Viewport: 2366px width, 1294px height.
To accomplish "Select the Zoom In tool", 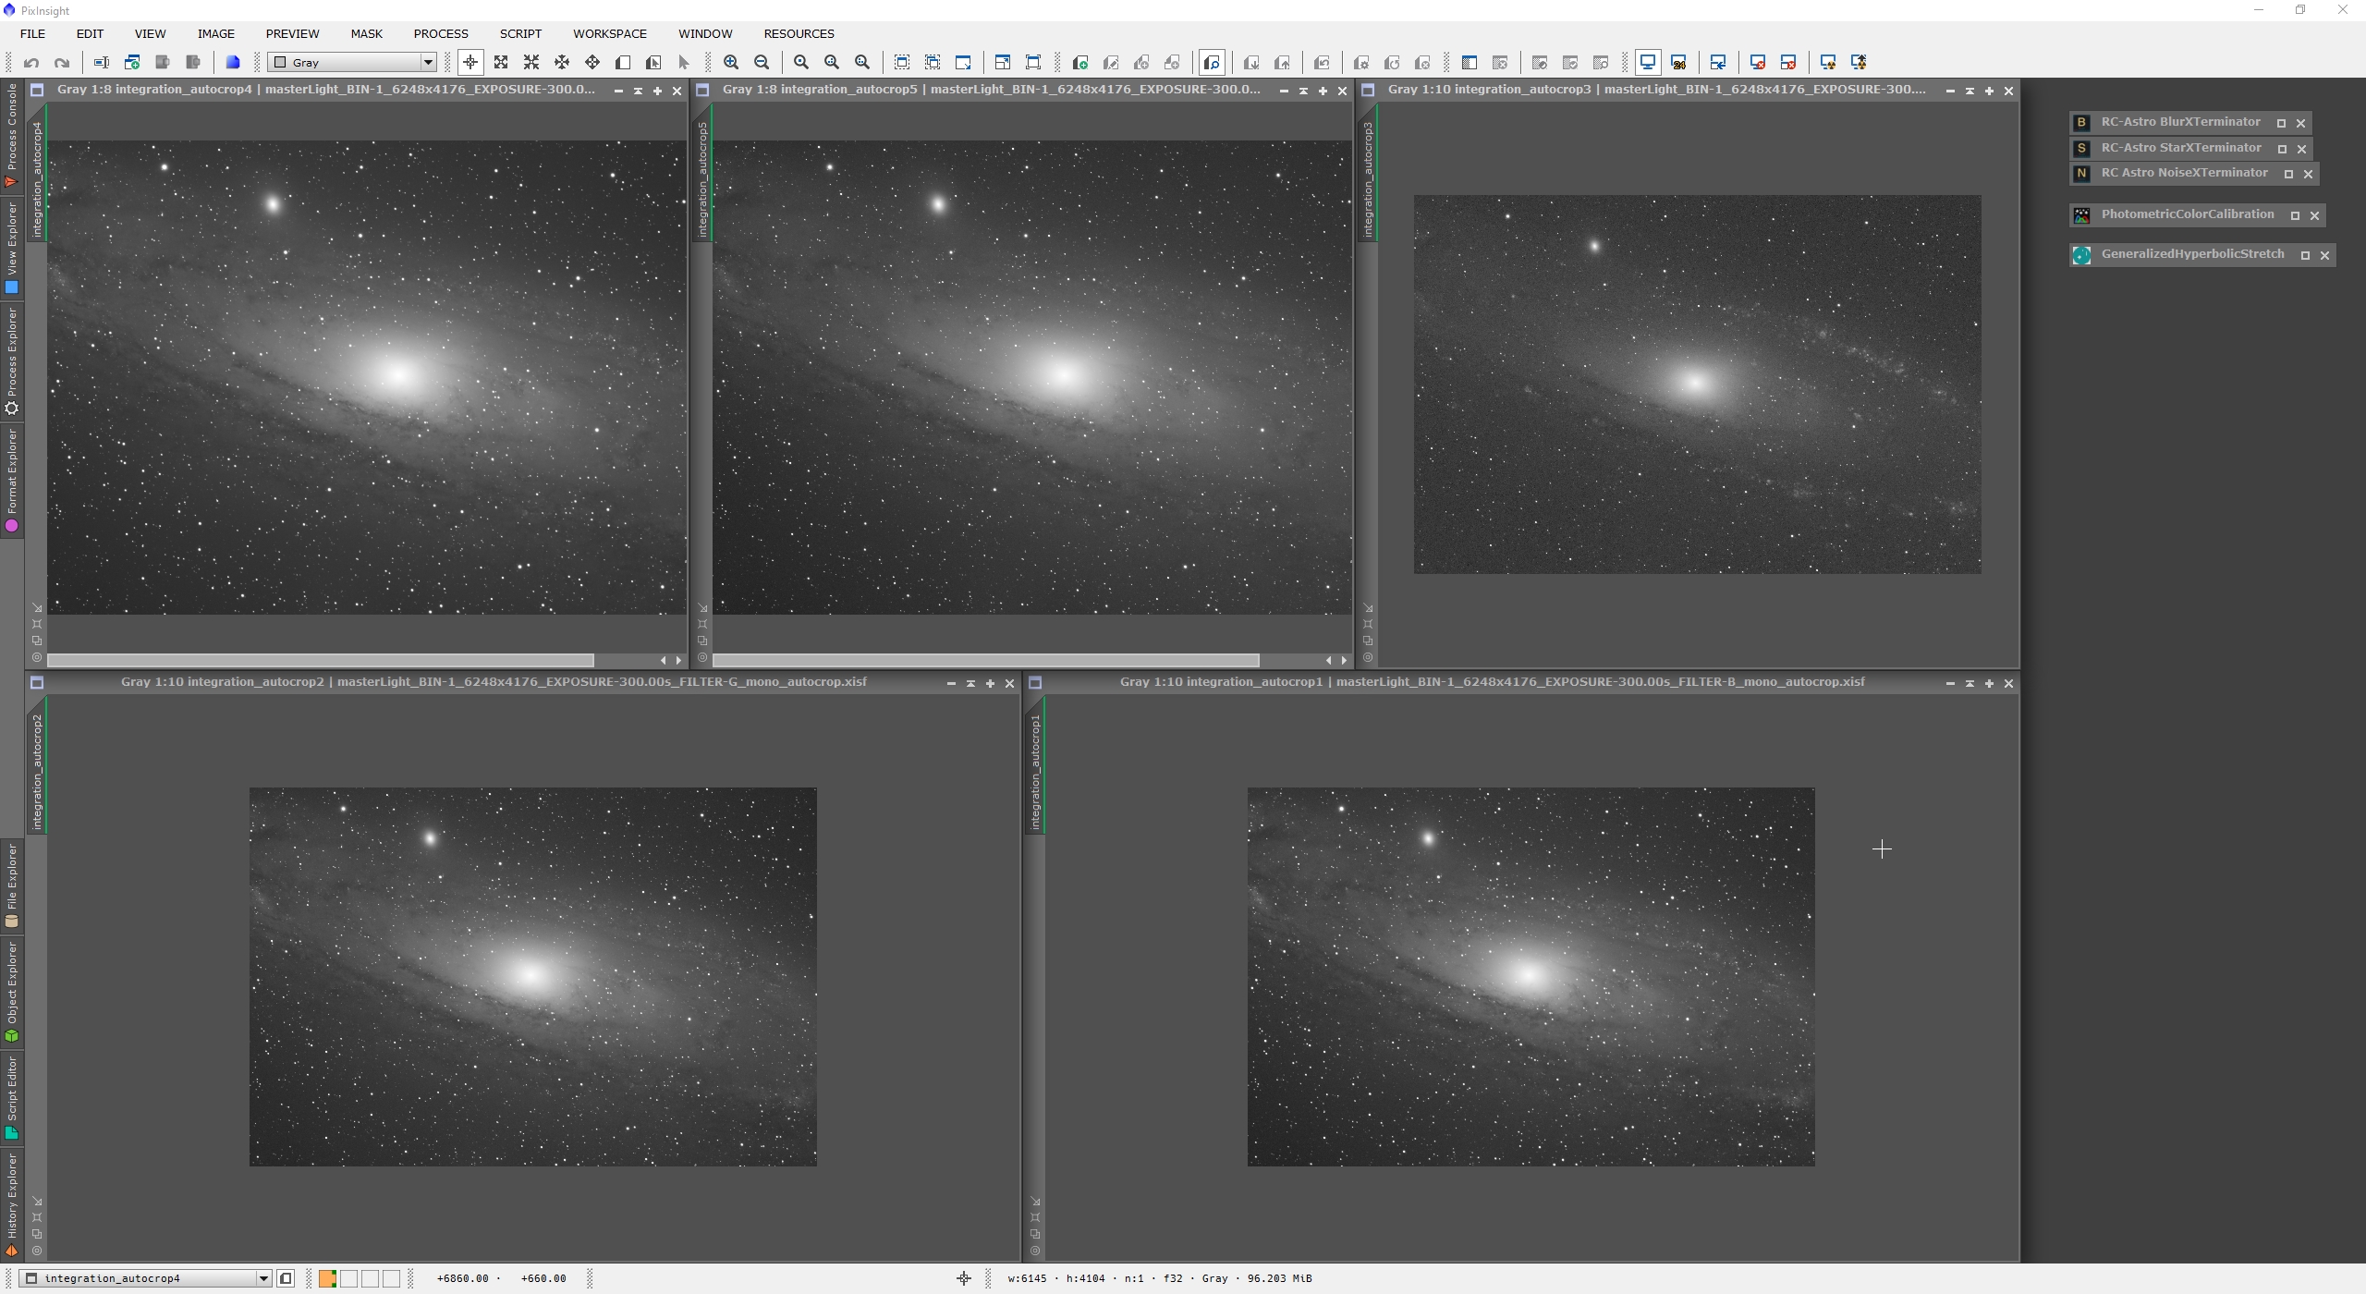I will click(730, 62).
